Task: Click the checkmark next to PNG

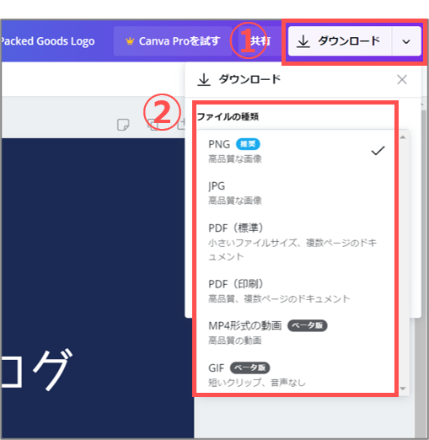Action: click(x=378, y=151)
